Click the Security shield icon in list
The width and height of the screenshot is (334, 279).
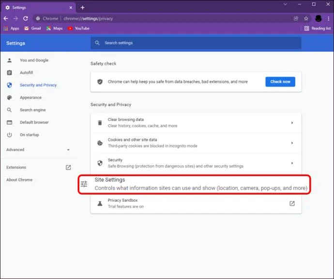coord(100,163)
